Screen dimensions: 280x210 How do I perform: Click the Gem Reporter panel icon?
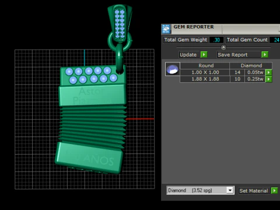click(166, 29)
